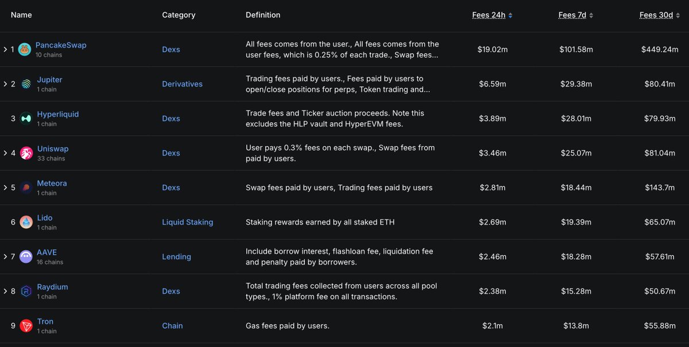Click '10 chains' under PancakeSwap

[49, 55]
